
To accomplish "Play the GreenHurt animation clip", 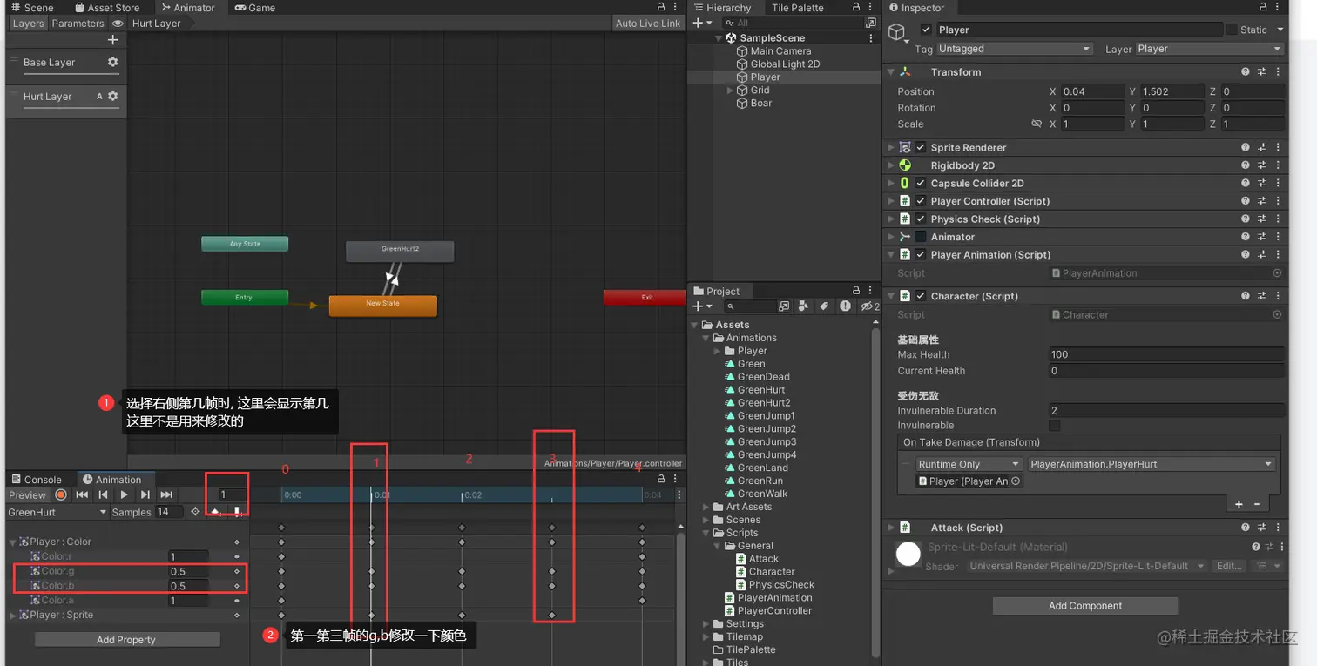I will pyautogui.click(x=124, y=494).
